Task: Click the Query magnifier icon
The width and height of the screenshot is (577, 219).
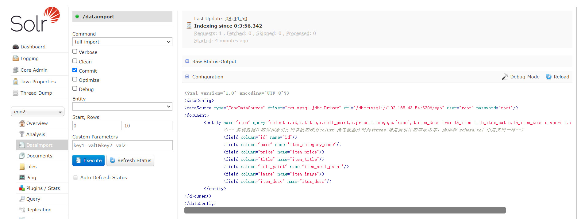Action: pos(22,199)
